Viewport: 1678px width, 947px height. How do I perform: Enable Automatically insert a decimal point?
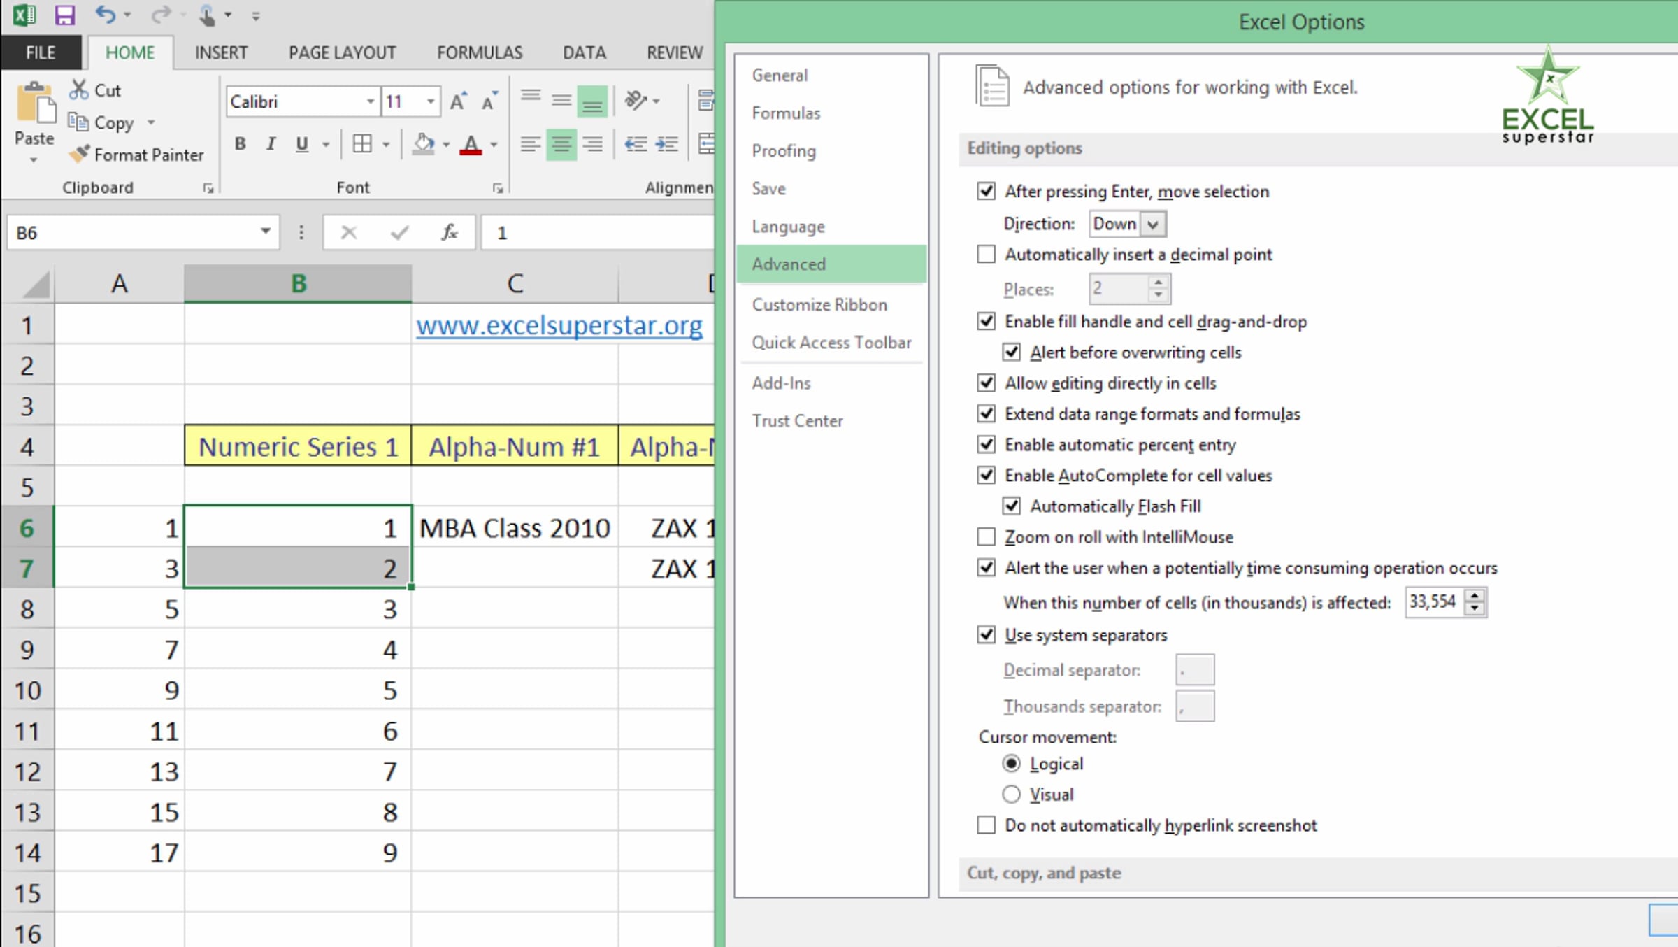(x=986, y=255)
